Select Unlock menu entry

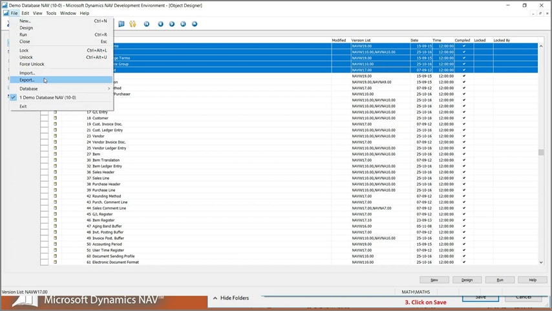(x=61, y=57)
